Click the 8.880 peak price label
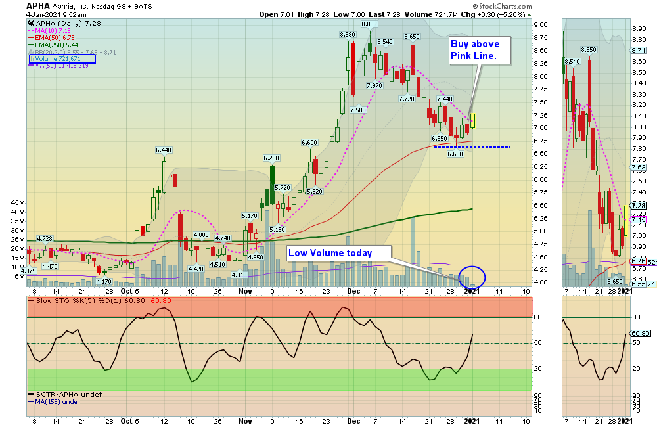The image size is (657, 427). [369, 24]
